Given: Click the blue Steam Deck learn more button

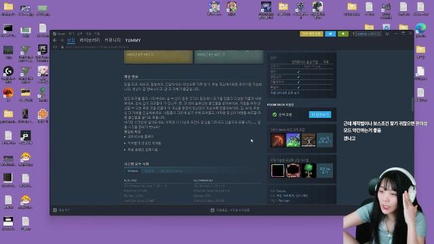Looking at the screenshot, I should point(320,115).
